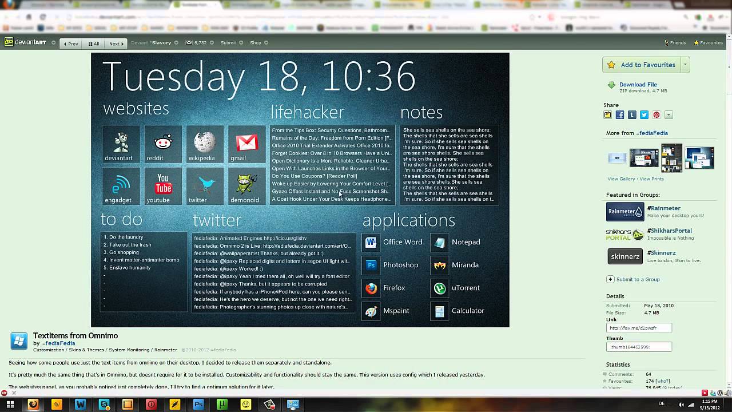Open Skype in the taskbar
The width and height of the screenshot is (732, 412).
[104, 405]
